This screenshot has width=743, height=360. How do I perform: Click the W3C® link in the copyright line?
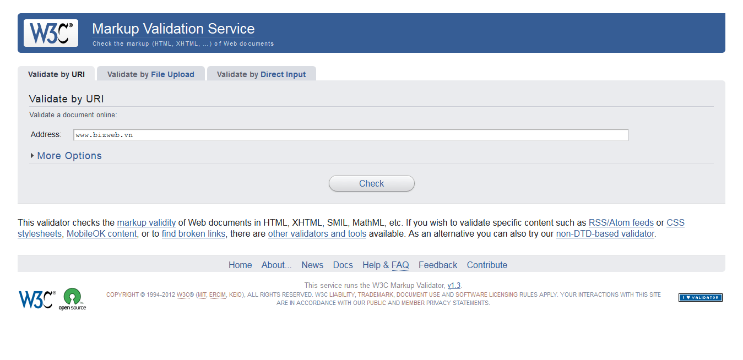point(185,294)
